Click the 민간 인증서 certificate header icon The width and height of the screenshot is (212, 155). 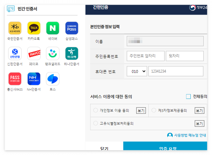(11, 9)
